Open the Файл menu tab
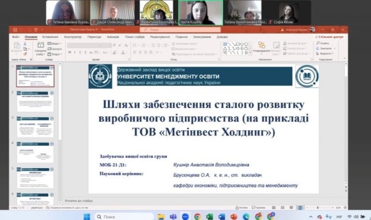Viewport: 371px width, 220px height. pos(16,37)
